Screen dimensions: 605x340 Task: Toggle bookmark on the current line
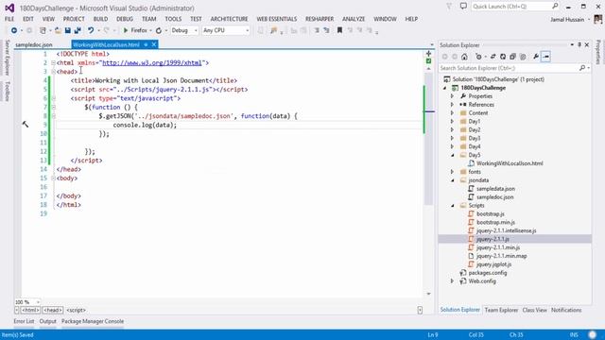[339, 30]
